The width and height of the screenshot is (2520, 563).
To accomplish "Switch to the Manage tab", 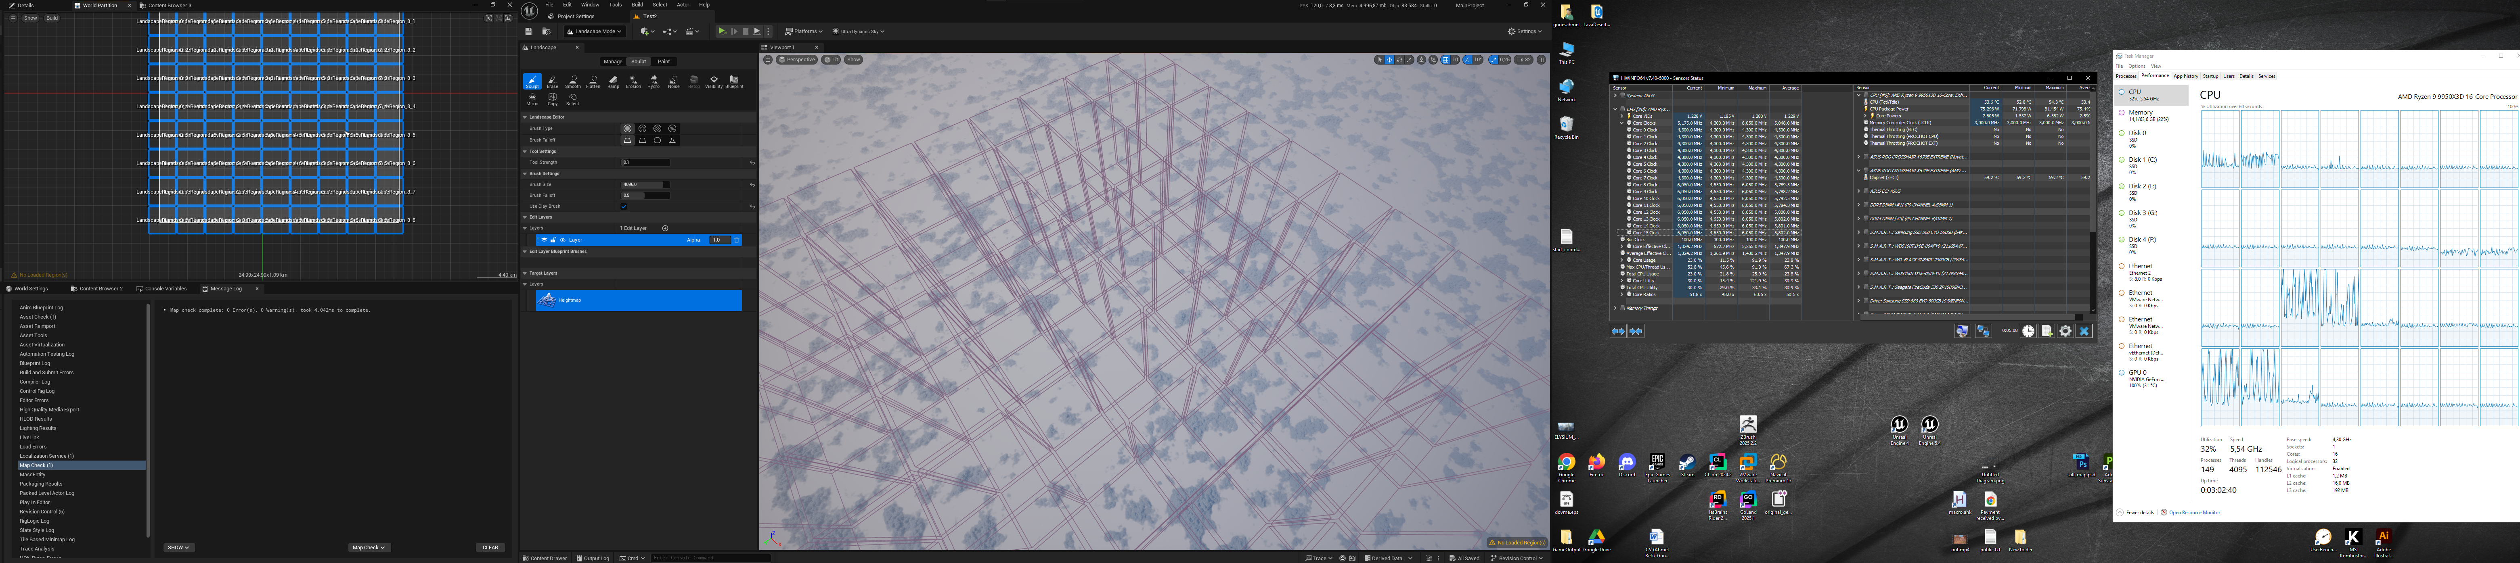I will pos(614,62).
